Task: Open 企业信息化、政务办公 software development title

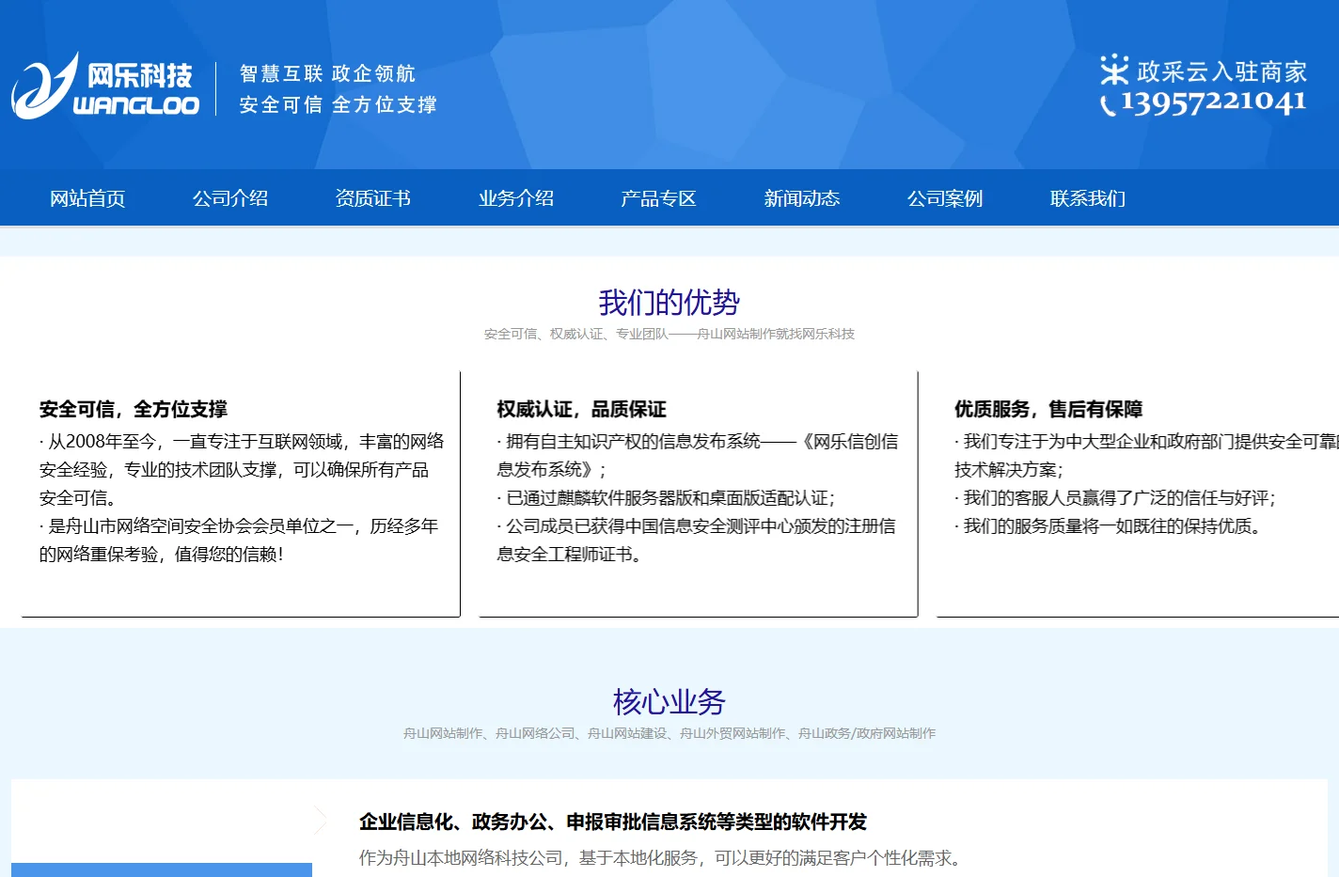Action: 613,822
